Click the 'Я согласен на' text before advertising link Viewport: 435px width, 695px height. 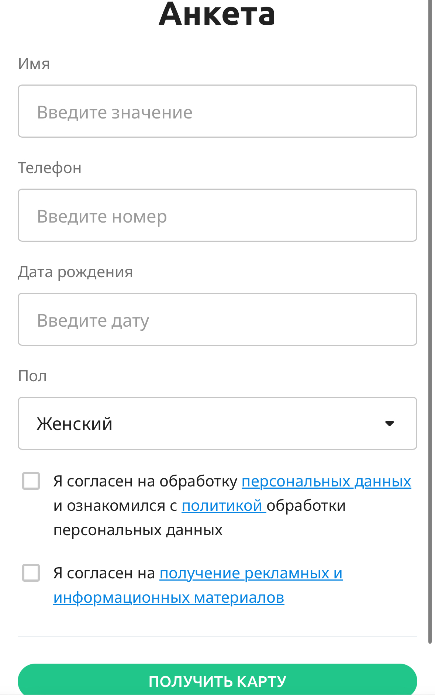[104, 573]
